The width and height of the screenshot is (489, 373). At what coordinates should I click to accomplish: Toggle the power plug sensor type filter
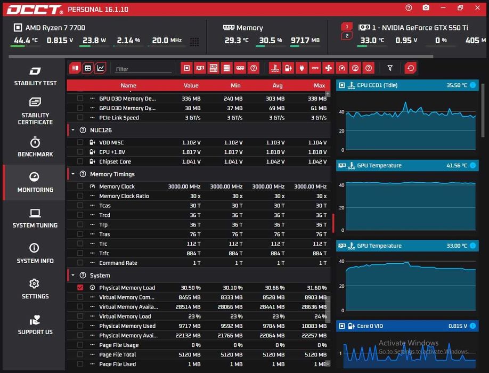pyautogui.click(x=301, y=68)
